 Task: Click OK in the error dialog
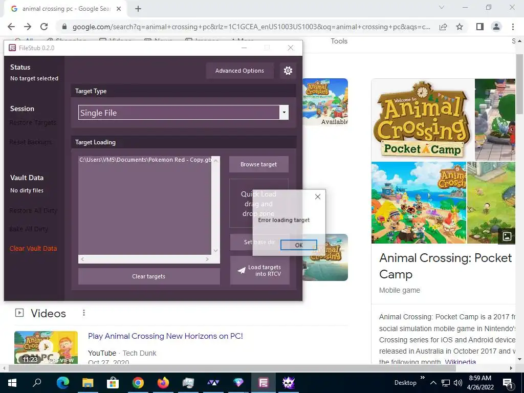click(299, 245)
